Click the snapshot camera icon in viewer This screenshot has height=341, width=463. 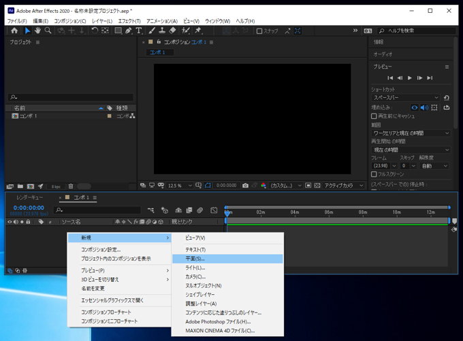[245, 185]
